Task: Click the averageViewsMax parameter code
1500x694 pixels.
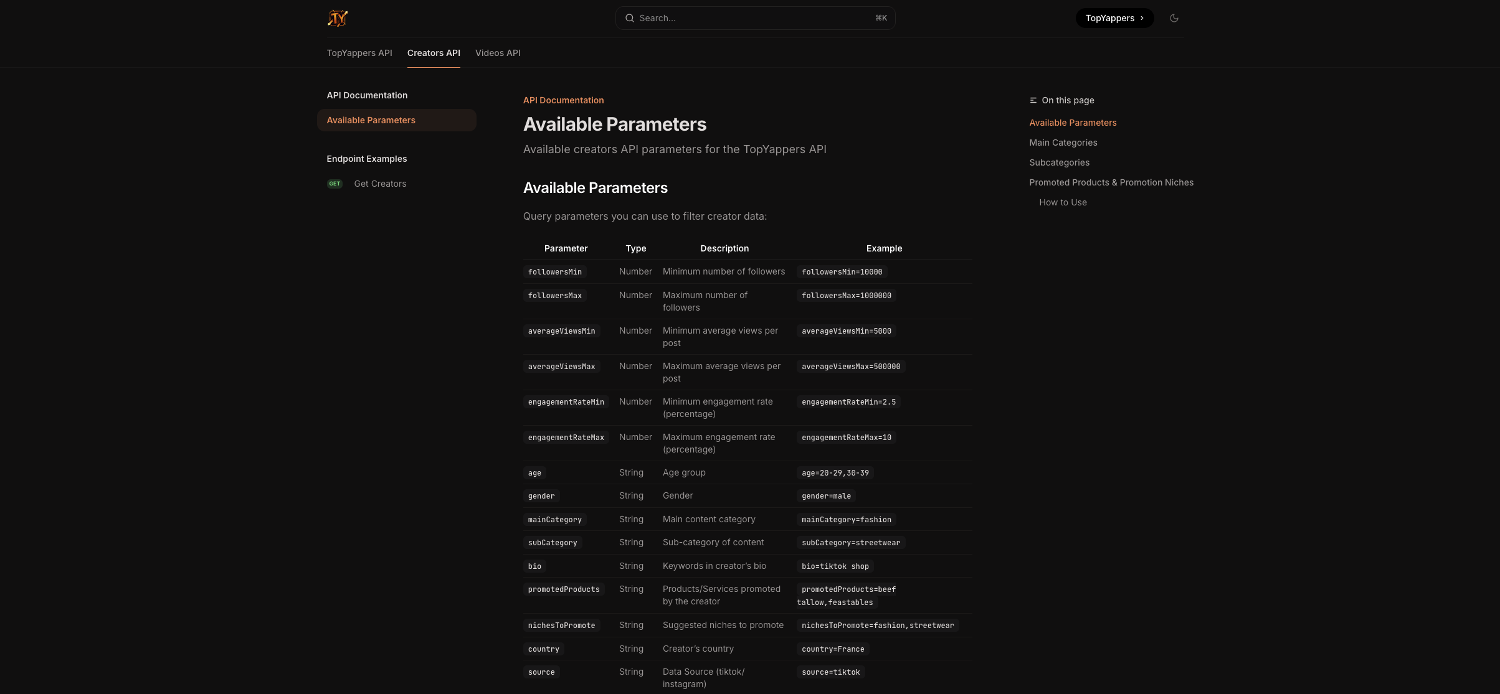Action: tap(561, 367)
